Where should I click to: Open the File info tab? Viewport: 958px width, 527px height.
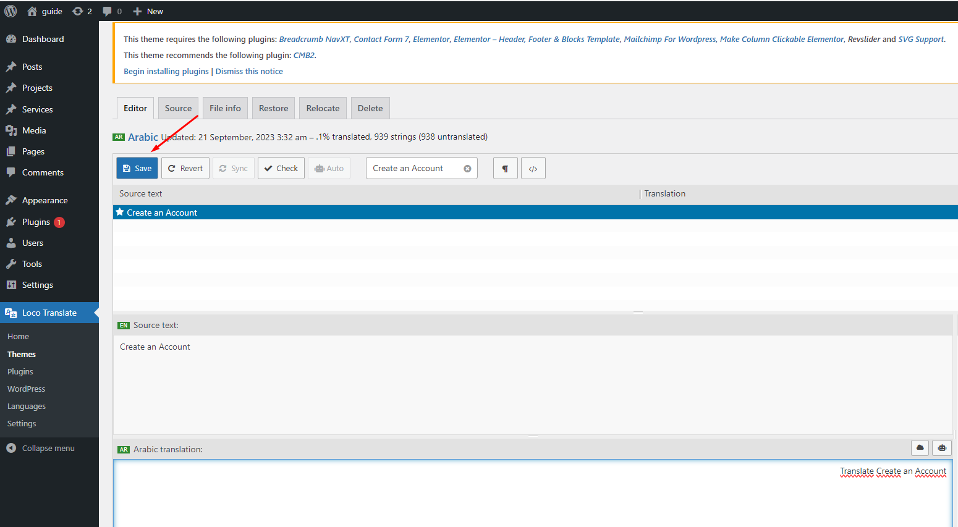click(x=225, y=108)
